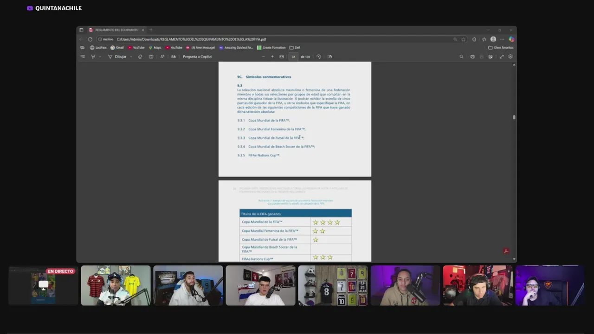This screenshot has width=594, height=334.
Task: Click the add text box icon
Action: tap(151, 57)
